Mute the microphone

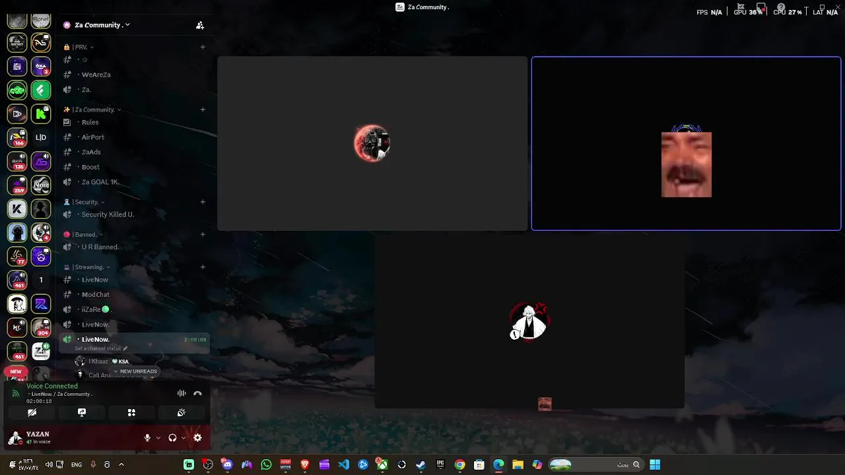click(x=147, y=437)
